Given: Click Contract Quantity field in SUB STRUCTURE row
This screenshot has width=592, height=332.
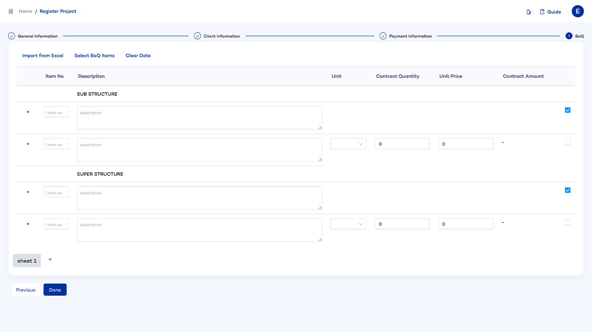Looking at the screenshot, I should coord(402,144).
